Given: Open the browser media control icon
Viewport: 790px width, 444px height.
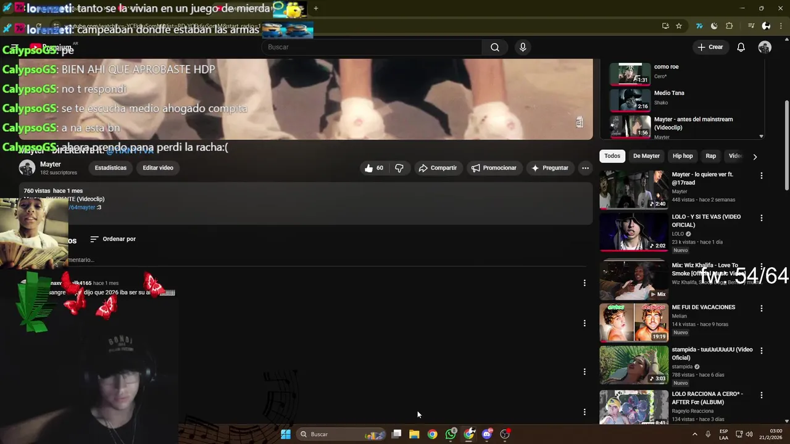Looking at the screenshot, I should 750,26.
